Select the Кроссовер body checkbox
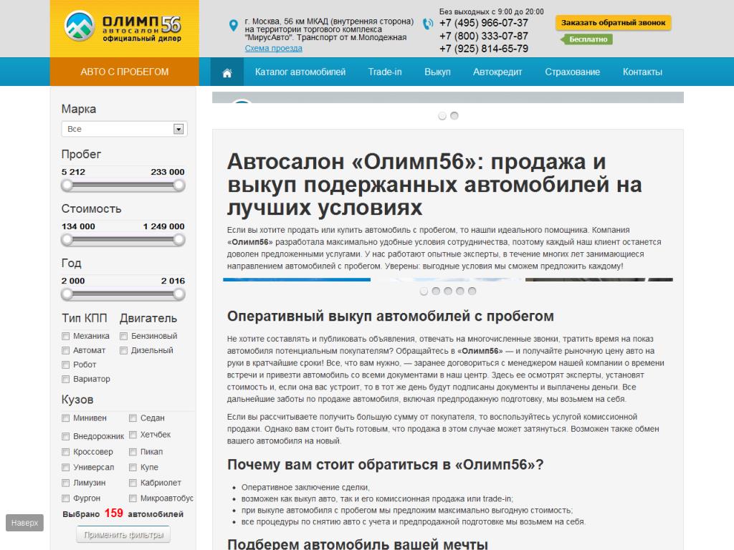The height and width of the screenshot is (550, 734). tap(65, 453)
